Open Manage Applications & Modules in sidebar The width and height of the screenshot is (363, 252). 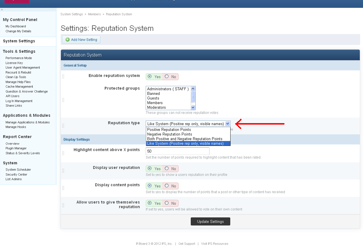(27, 122)
